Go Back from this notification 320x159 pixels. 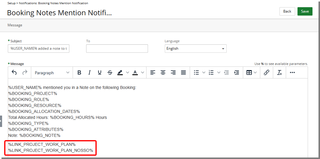287,11
